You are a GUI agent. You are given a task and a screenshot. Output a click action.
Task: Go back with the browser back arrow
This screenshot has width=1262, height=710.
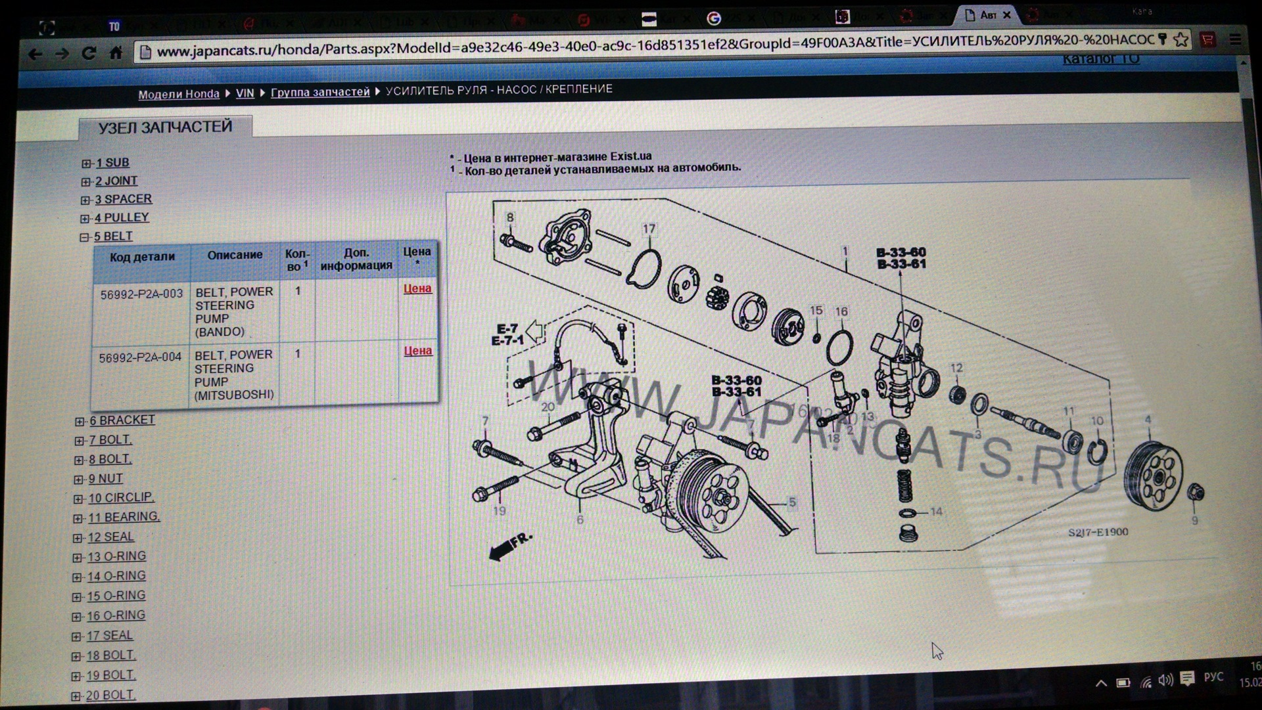coord(35,54)
